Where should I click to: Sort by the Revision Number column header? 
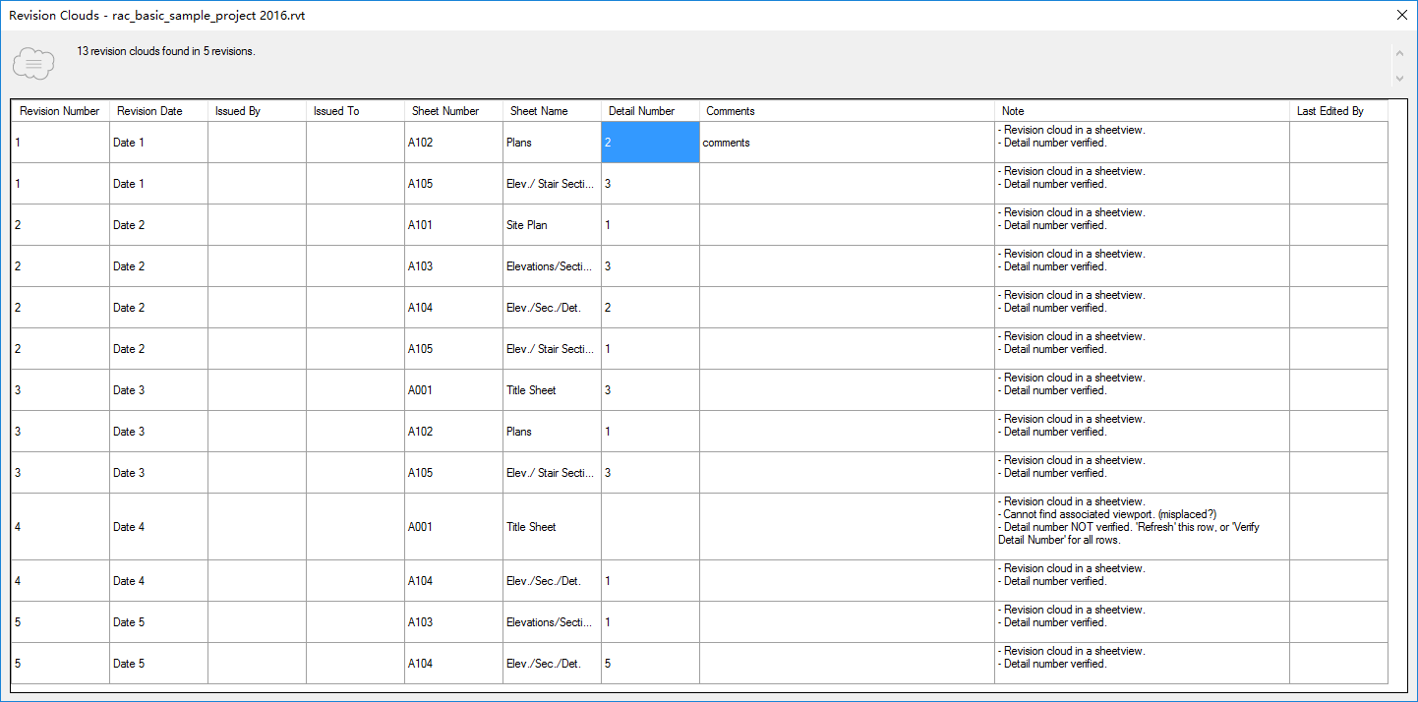click(x=59, y=111)
